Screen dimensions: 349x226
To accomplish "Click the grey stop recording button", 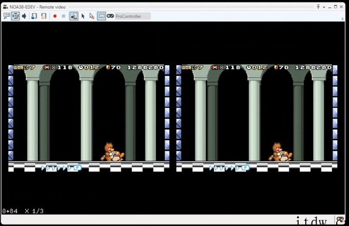I will tap(63, 16).
